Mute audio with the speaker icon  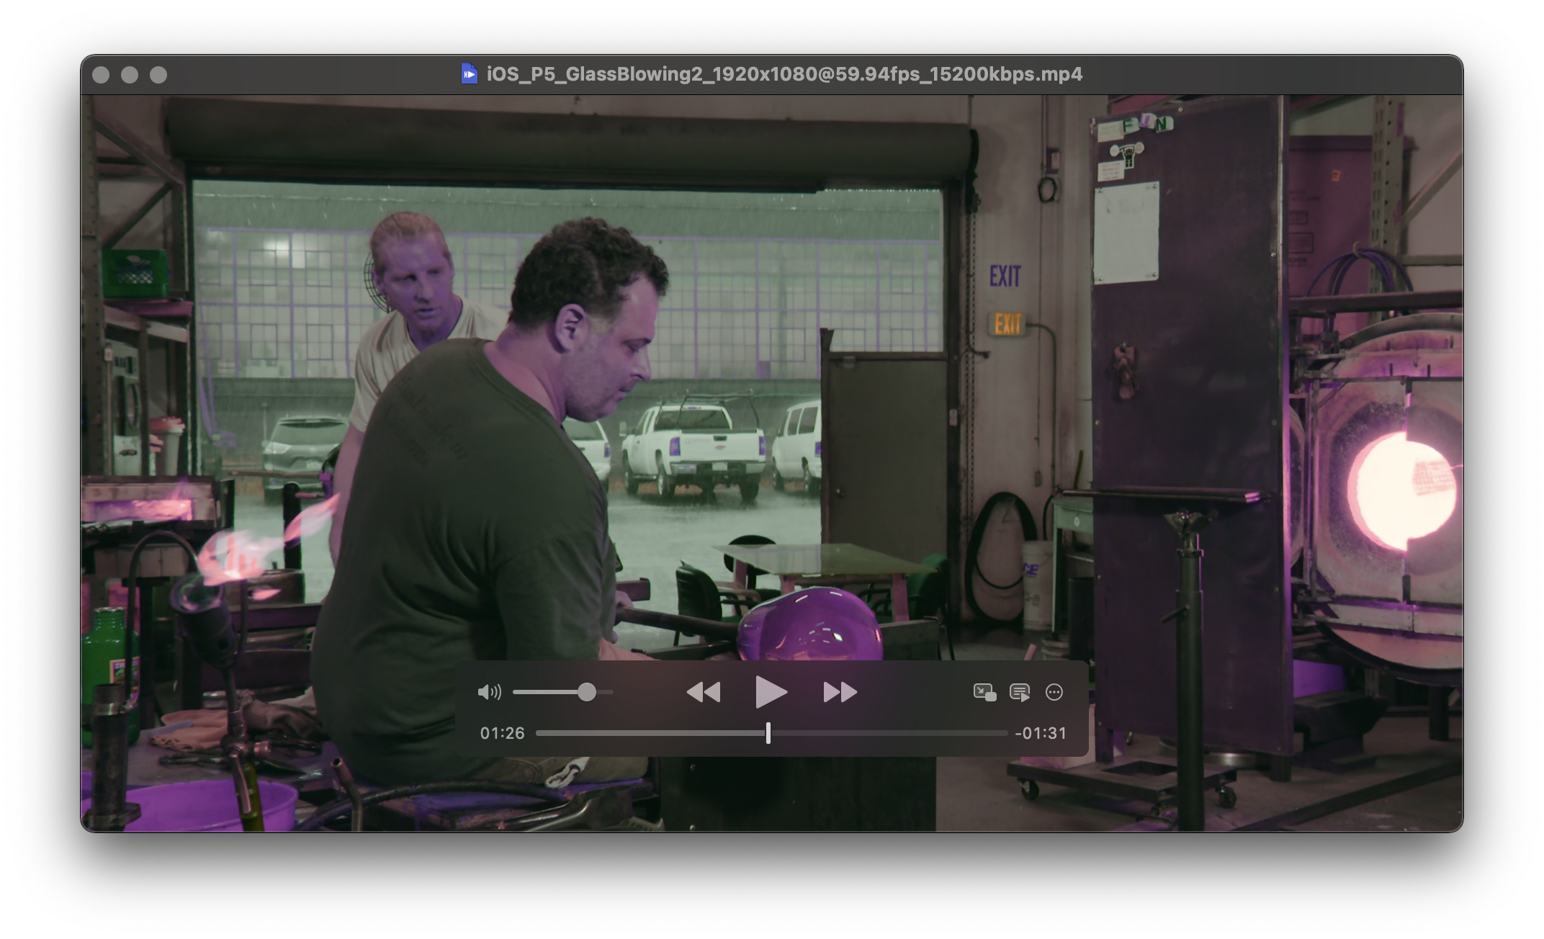point(489,692)
